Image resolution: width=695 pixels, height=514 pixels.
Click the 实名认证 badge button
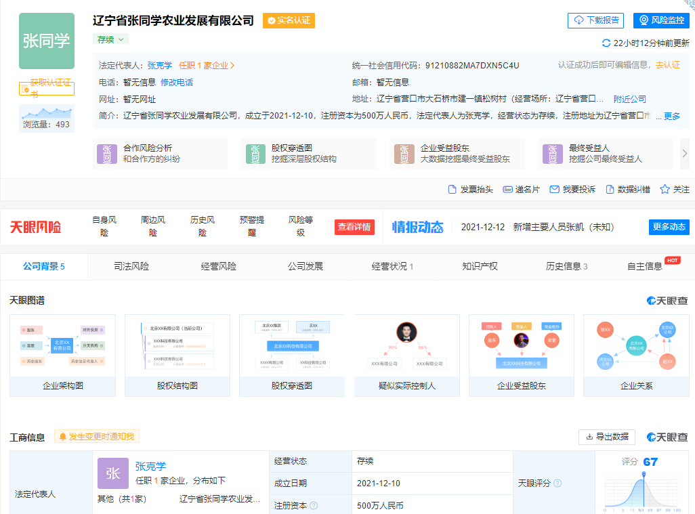(x=289, y=20)
